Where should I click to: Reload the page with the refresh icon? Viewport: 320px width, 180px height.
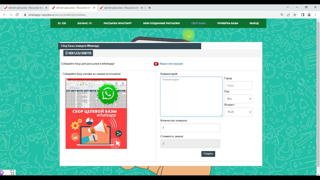pos(17,15)
